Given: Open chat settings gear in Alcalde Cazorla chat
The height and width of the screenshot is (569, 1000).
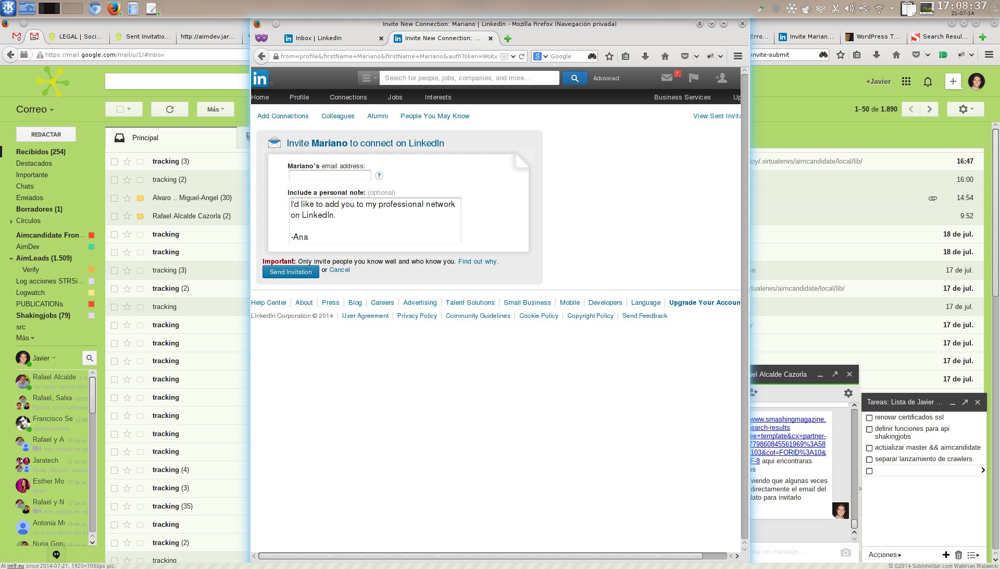Looking at the screenshot, I should pyautogui.click(x=848, y=393).
